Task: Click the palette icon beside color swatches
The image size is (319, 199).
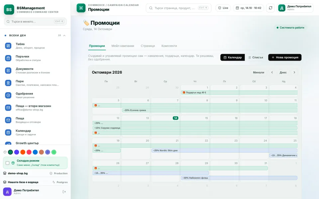Action: tap(5, 152)
